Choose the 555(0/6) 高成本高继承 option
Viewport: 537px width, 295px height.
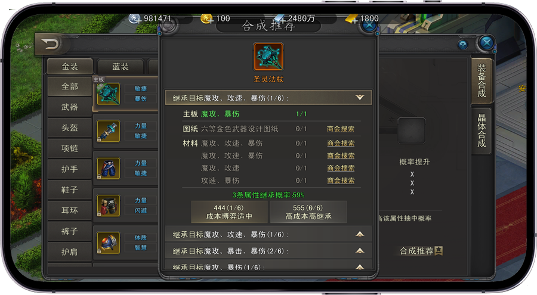308,212
